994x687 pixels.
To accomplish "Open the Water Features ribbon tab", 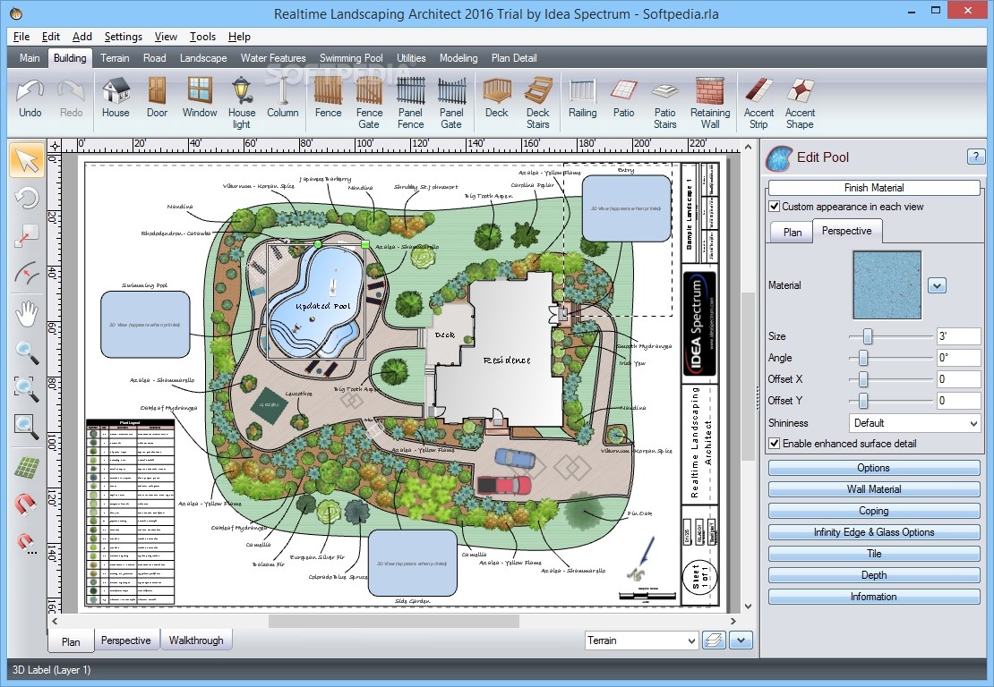I will (x=272, y=57).
